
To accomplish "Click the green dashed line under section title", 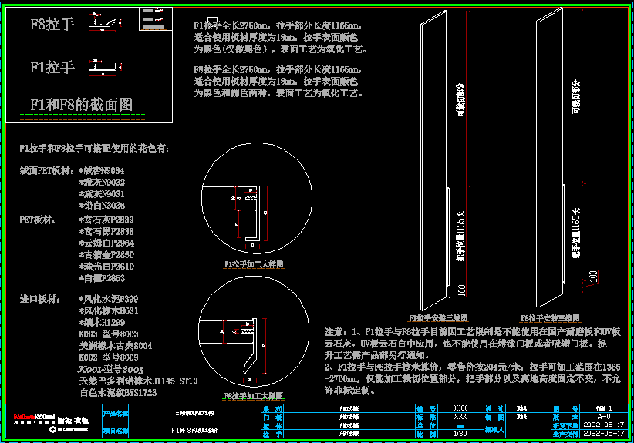I will (x=82, y=116).
